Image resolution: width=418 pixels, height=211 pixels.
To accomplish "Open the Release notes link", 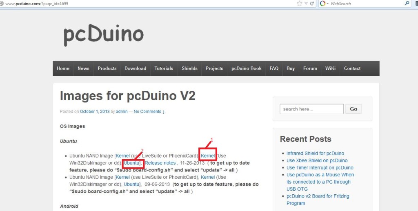I will [x=160, y=163].
